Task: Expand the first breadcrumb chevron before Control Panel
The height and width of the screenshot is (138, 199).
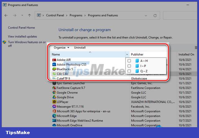Action: click(x=43, y=15)
